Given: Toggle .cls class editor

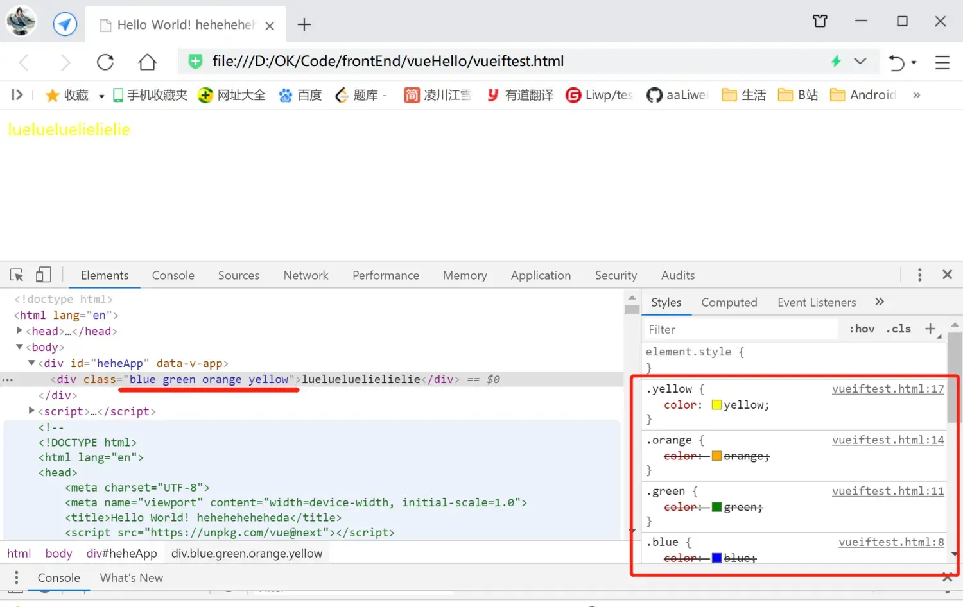Looking at the screenshot, I should pyautogui.click(x=899, y=329).
